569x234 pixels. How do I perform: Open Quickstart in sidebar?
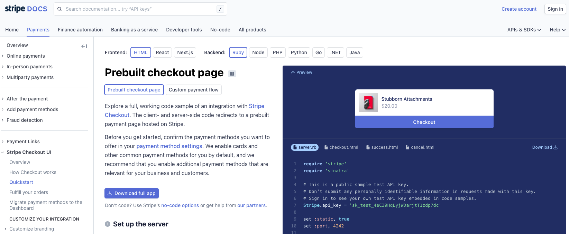[x=21, y=182]
